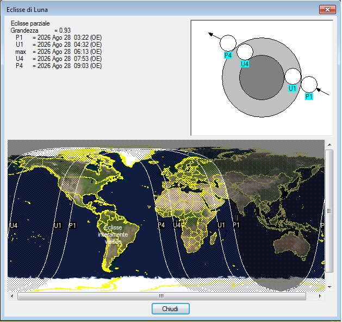Click the dark umbra circle in the diagram
The image size is (342, 322).
262,77
